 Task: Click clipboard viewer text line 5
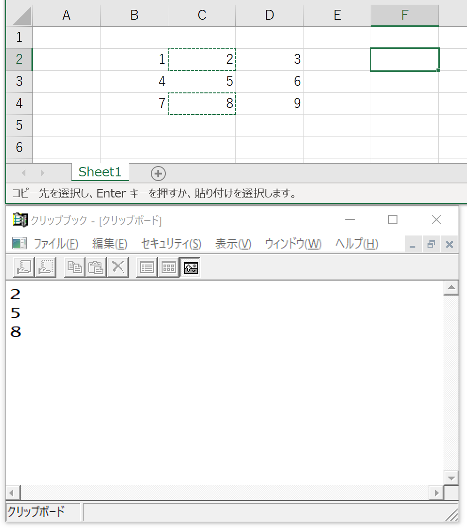[16, 313]
